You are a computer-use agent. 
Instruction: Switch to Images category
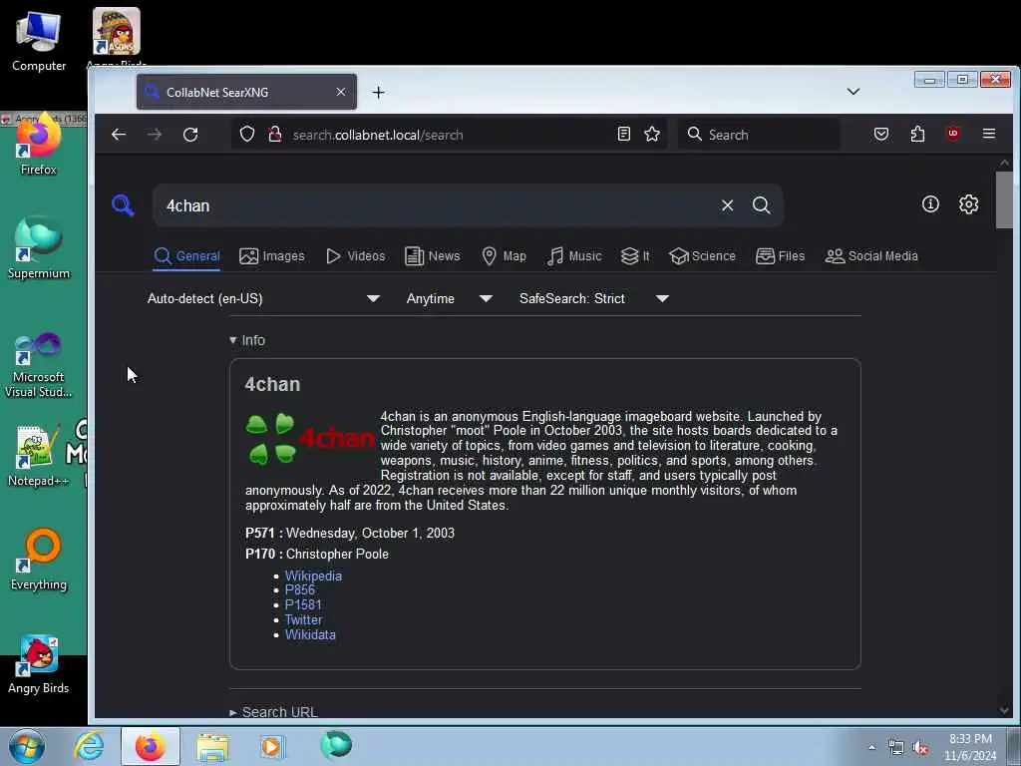click(272, 256)
